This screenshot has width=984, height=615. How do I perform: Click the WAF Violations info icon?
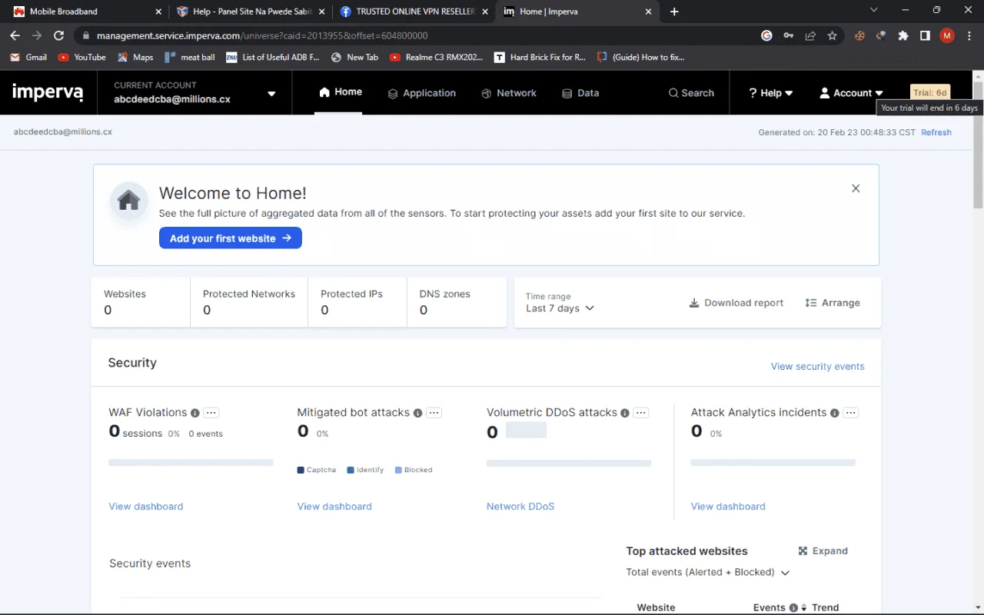tap(195, 413)
